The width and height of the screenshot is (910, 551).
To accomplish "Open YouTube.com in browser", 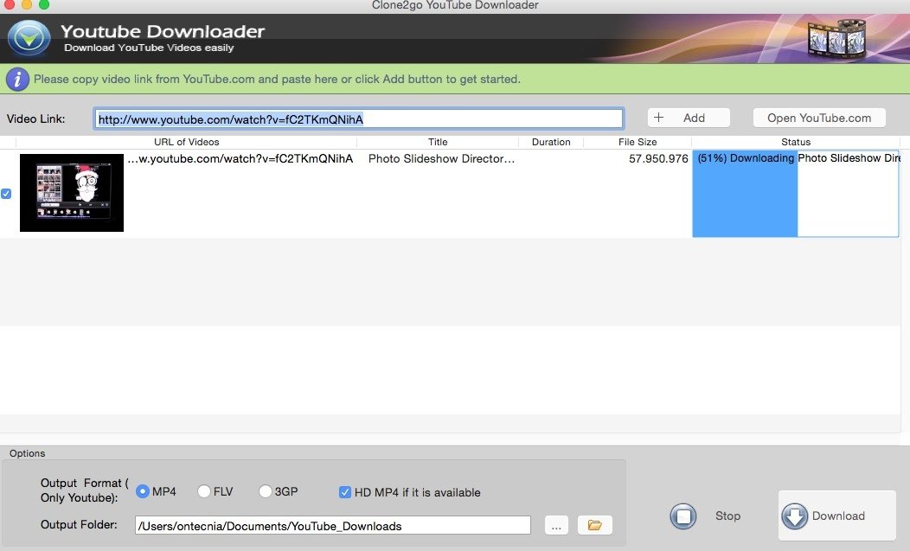I will pyautogui.click(x=819, y=118).
